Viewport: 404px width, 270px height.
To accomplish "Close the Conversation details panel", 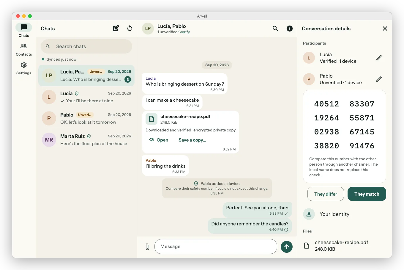I will coord(385,29).
